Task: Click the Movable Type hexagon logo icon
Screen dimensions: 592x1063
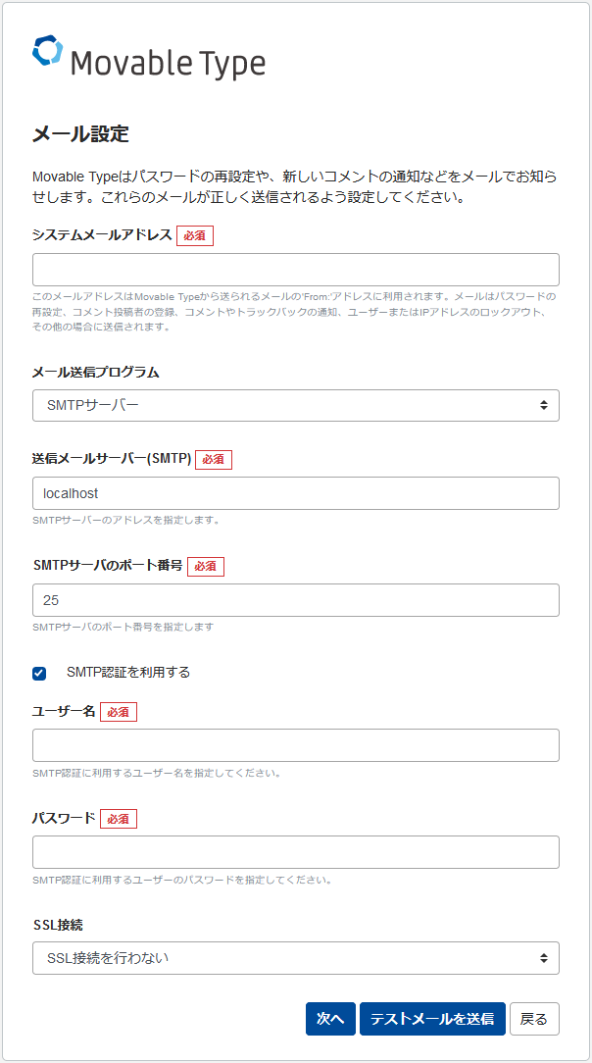Action: coord(47,52)
